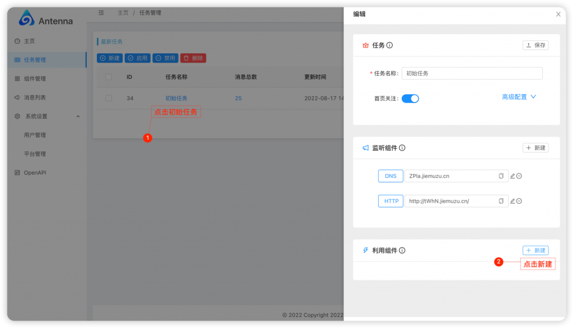
Task: Check the select-all checkbox in table header
Action: pos(108,77)
